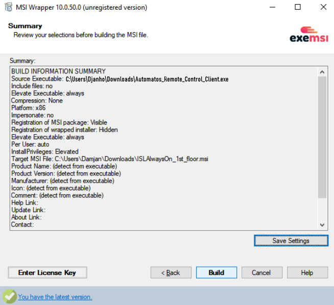Click the MSI Wrapper app icon in title bar
This screenshot has width=334, height=305.
tap(9, 7)
